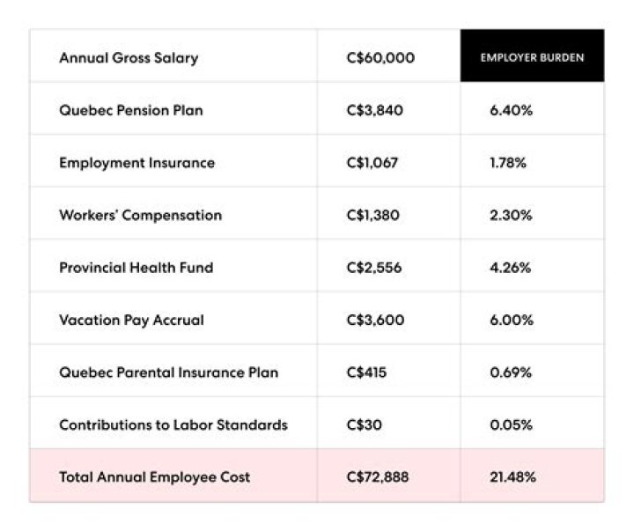This screenshot has height=531, width=634.
Task: Click the C$415 parental insurance amount
Action: [x=366, y=372]
